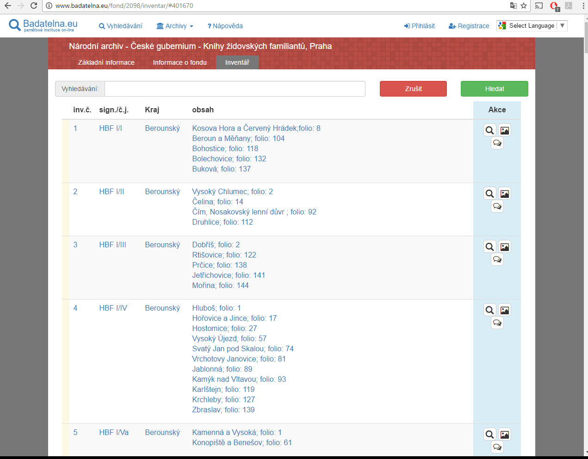Screen dimensions: 588x459
Task: Click the comment bubble icon for row 1
Action: pyautogui.click(x=497, y=143)
